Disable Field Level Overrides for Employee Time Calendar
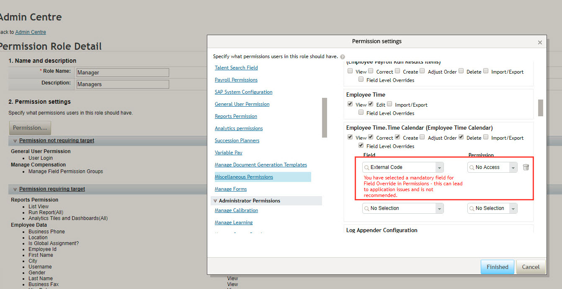Image resolution: width=562 pixels, height=289 pixels. (361, 146)
